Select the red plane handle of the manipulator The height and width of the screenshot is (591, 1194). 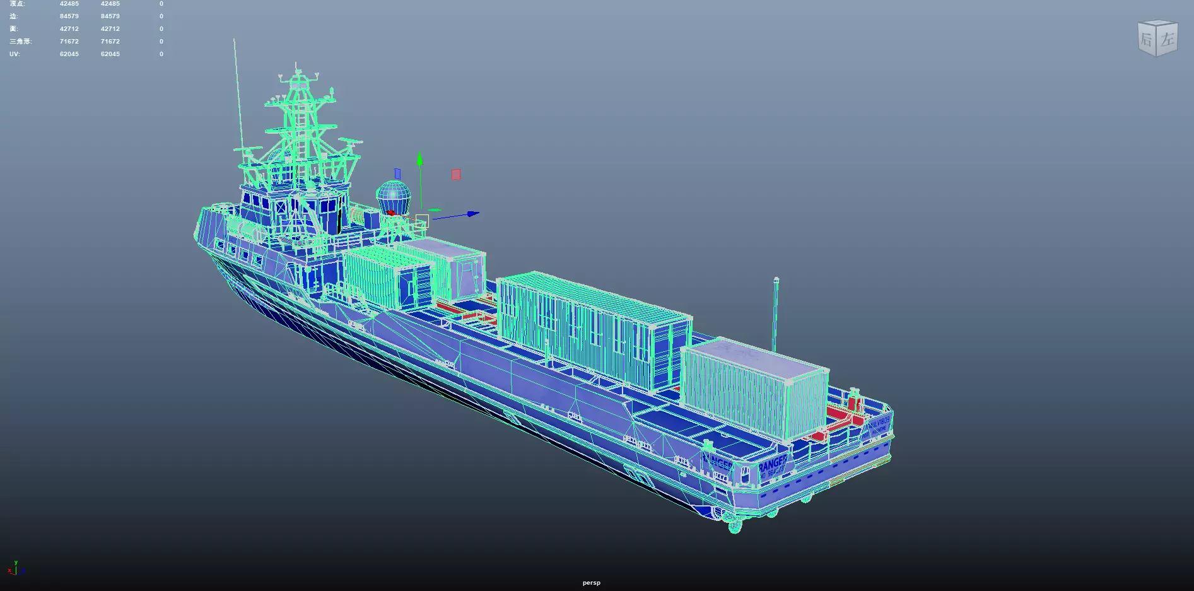[x=456, y=174]
